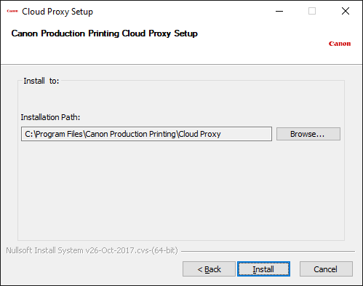Click the separator line beside the Nullsoft text
Viewport: 363px width, 286px height.
coord(268,251)
